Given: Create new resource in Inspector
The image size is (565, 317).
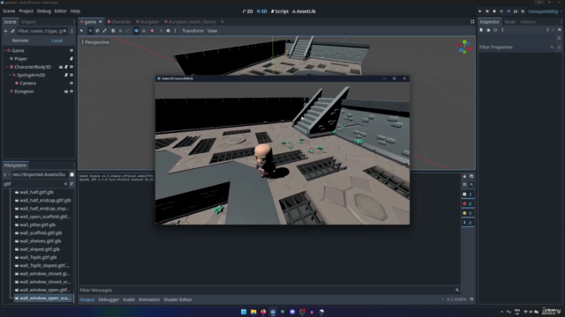Looking at the screenshot, I should (481, 30).
